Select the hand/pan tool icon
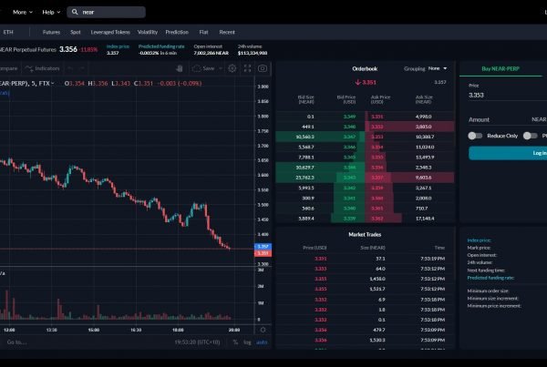The height and width of the screenshot is (367, 547). [x=180, y=68]
